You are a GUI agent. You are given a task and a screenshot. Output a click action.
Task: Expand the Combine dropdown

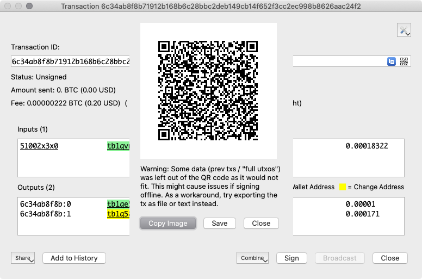tap(252, 258)
